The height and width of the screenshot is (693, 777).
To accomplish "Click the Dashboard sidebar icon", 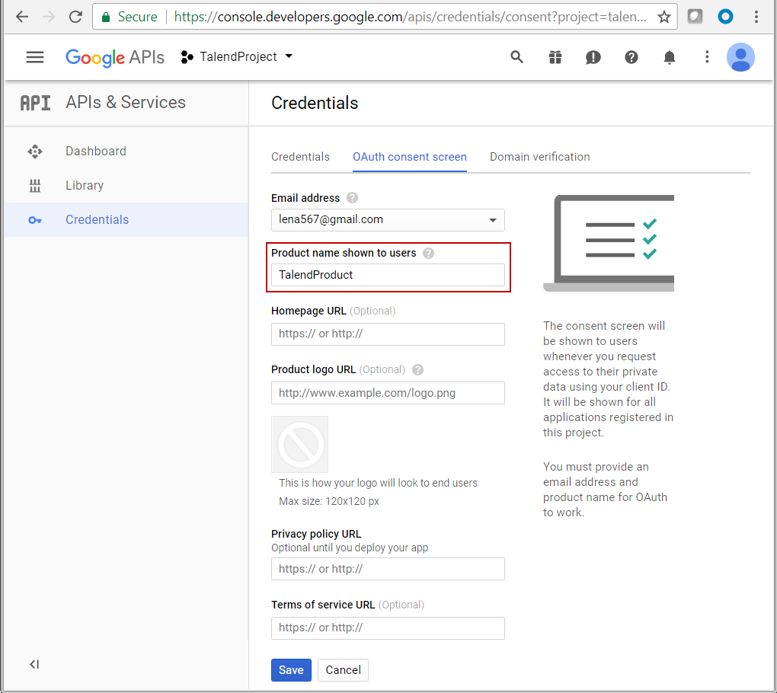I will coord(35,151).
